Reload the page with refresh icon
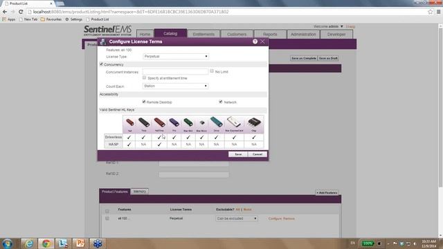 21,12
